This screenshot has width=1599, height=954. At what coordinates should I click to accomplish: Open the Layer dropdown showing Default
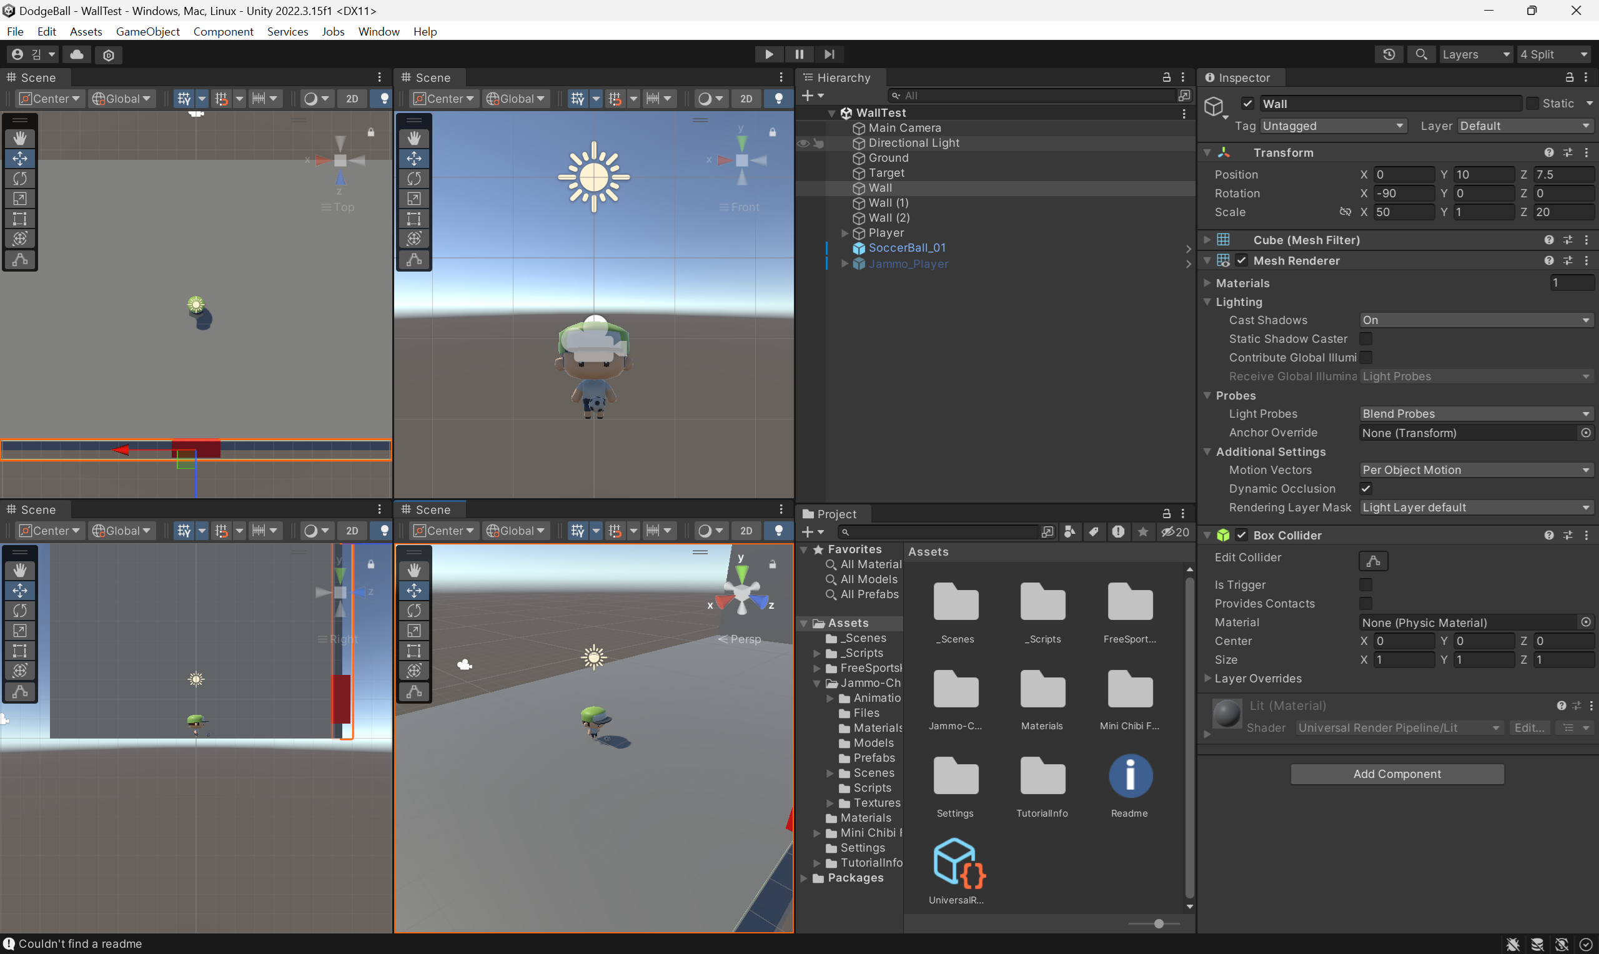click(x=1525, y=126)
